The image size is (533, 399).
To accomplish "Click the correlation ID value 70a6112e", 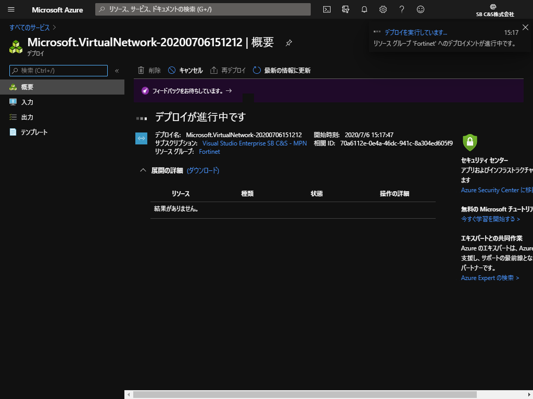I will click(396, 143).
